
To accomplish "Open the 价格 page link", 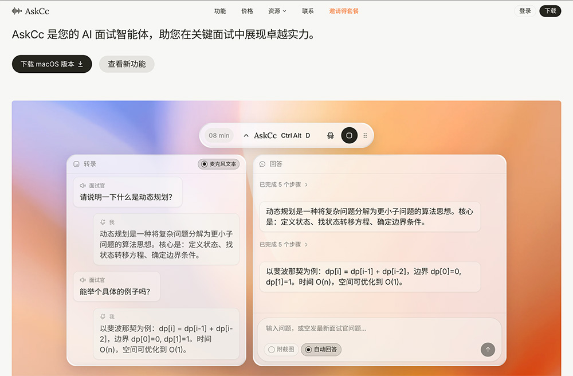I will [x=247, y=11].
